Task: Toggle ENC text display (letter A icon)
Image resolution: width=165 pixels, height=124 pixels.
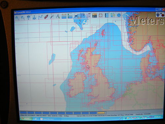Action: point(58,16)
